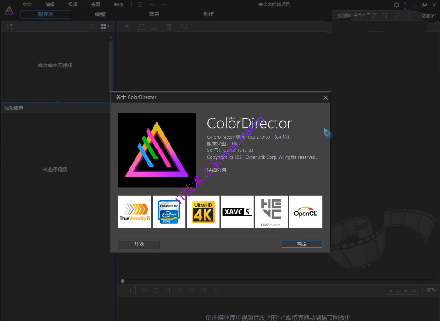Click the SR 号 line
Image resolution: width=440 pixels, height=321 pixels.
point(230,150)
